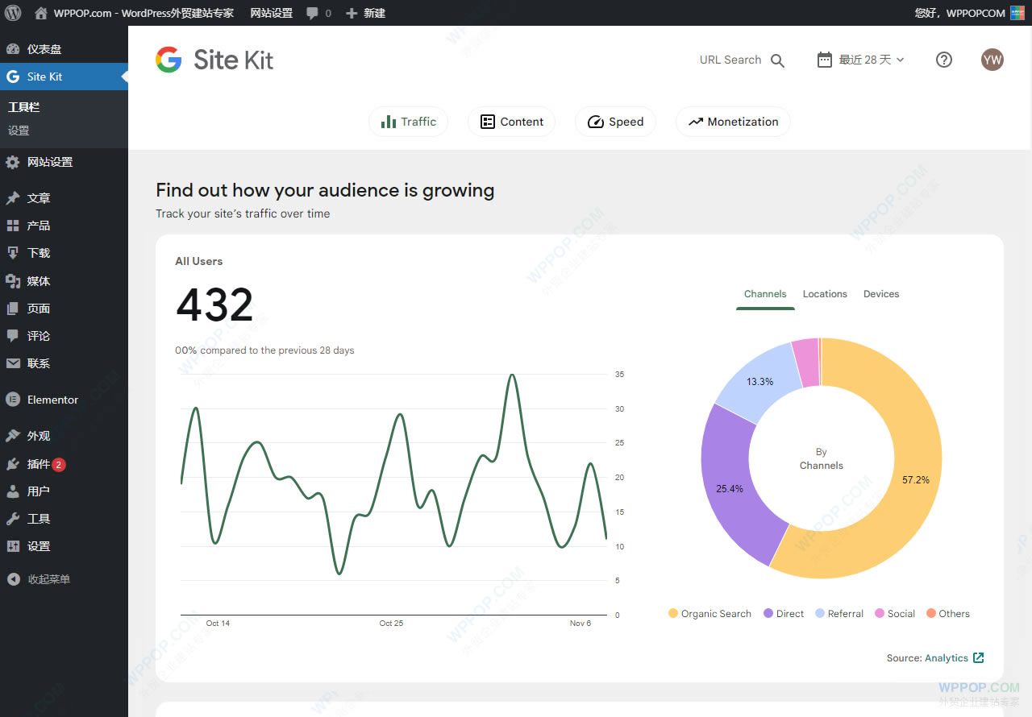Image resolution: width=1032 pixels, height=717 pixels.
Task: Click WPPOP.com site name in admin bar
Action: pyautogui.click(x=144, y=13)
